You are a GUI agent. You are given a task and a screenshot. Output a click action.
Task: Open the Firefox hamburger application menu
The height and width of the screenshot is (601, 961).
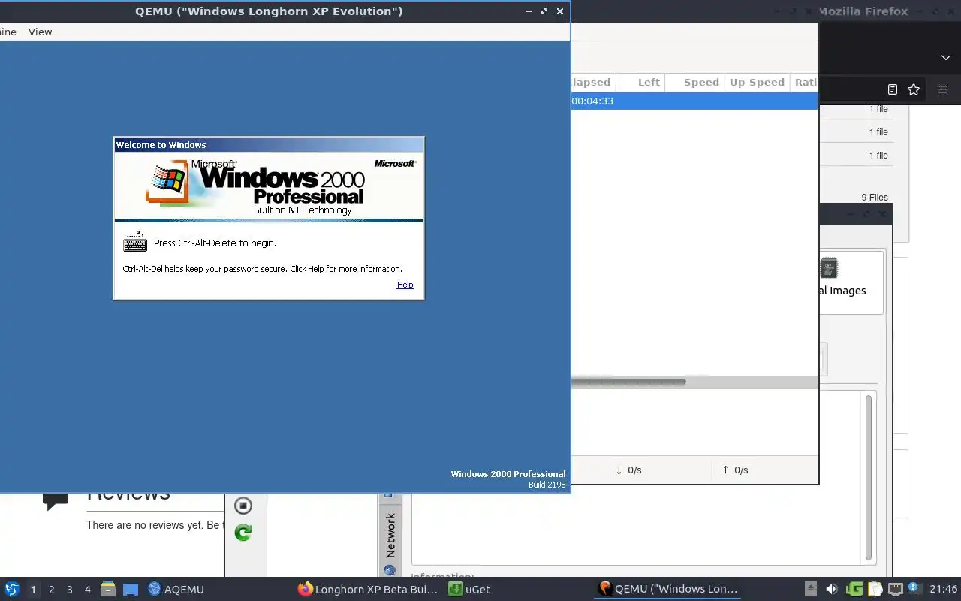click(x=943, y=89)
